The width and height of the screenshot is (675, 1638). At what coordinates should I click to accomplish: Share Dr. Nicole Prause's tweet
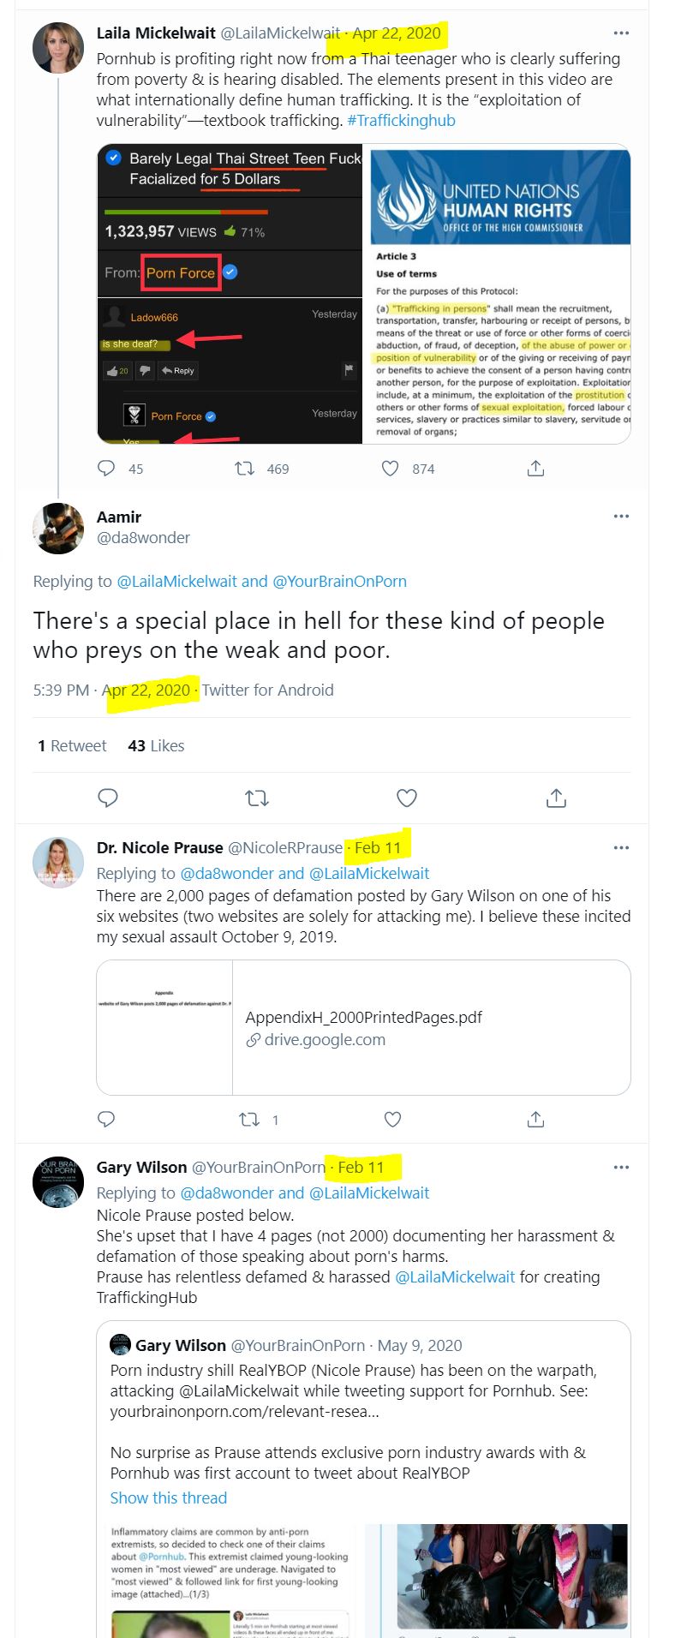tap(535, 1119)
